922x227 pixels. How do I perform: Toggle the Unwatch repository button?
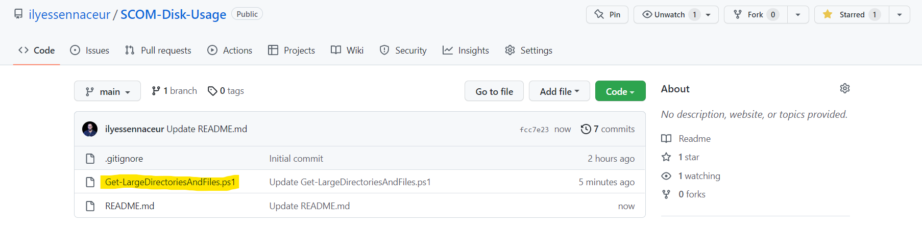pyautogui.click(x=669, y=15)
